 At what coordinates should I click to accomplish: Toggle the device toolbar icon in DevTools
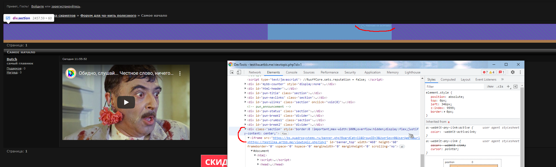click(x=239, y=72)
